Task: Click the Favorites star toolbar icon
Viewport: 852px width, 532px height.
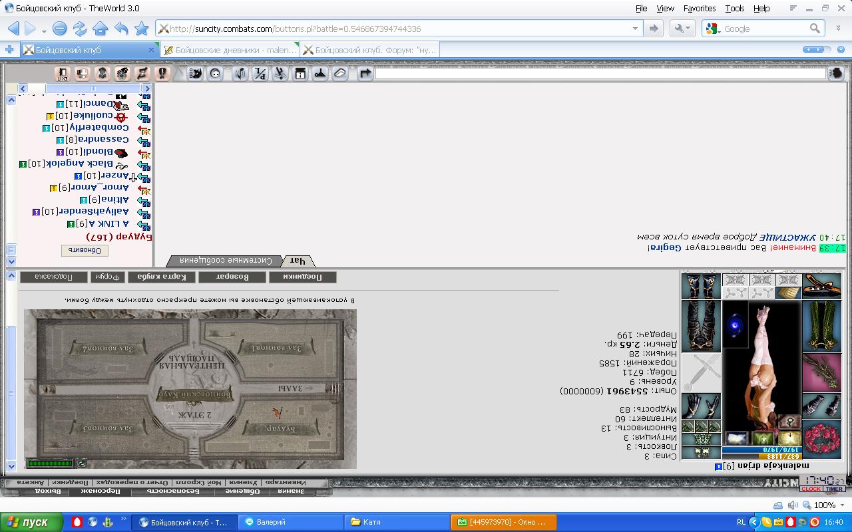Action: (141, 29)
